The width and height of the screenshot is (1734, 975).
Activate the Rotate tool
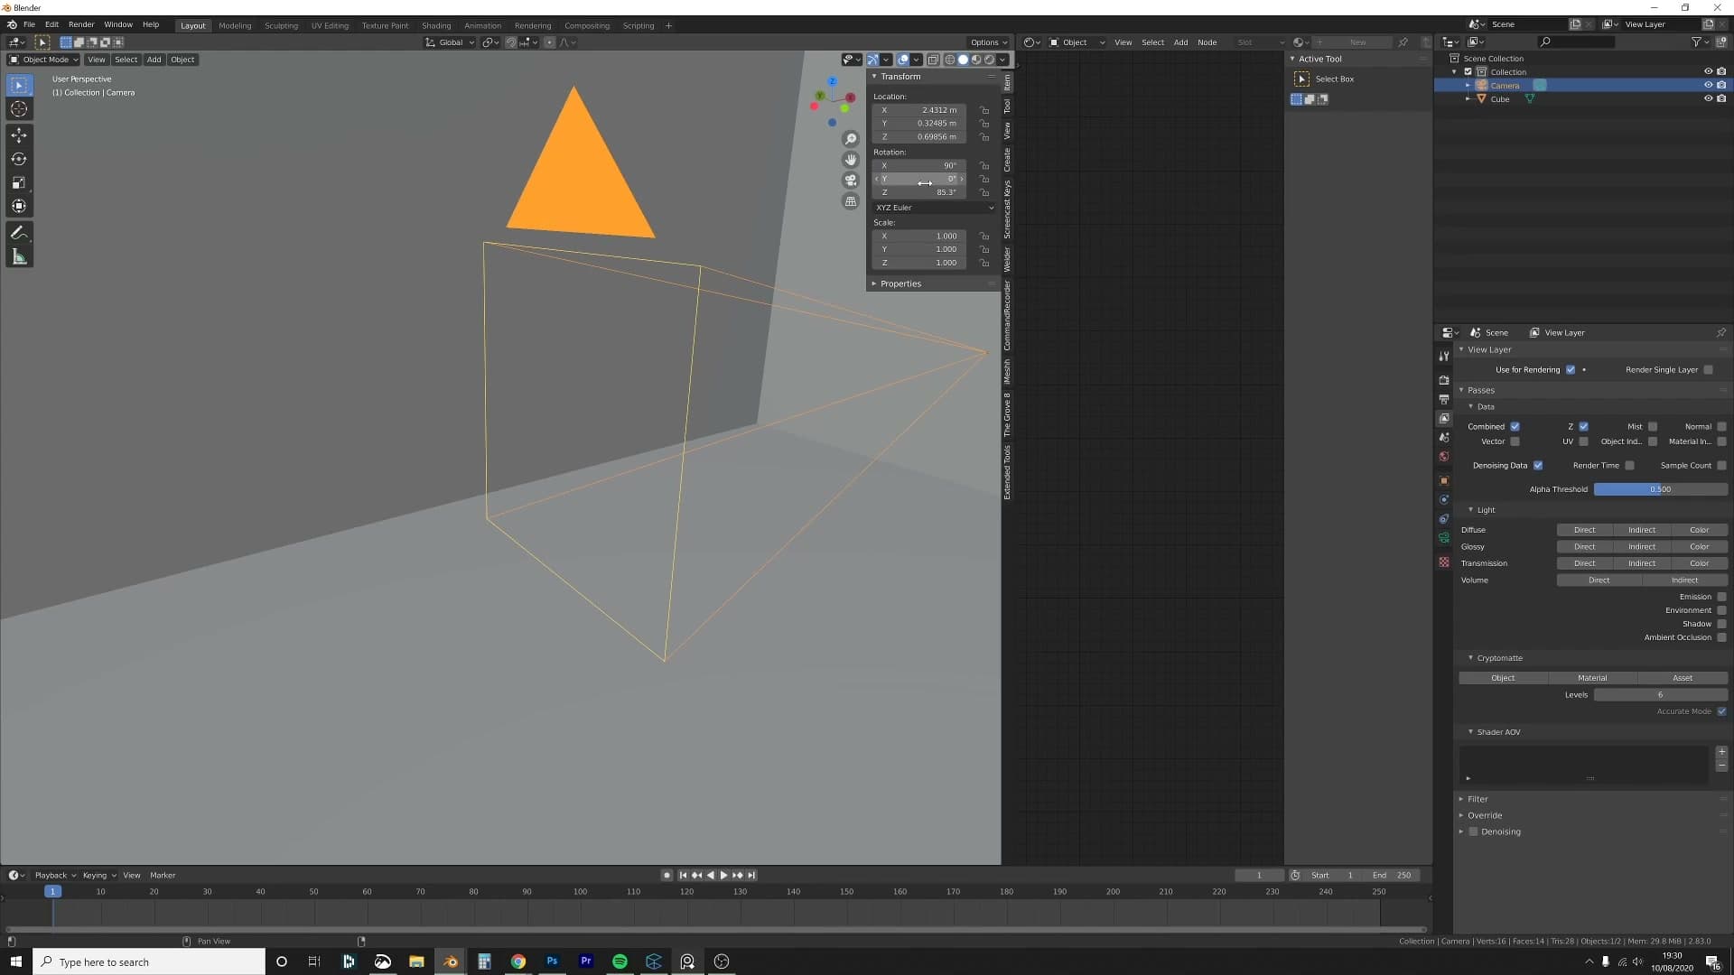[19, 159]
